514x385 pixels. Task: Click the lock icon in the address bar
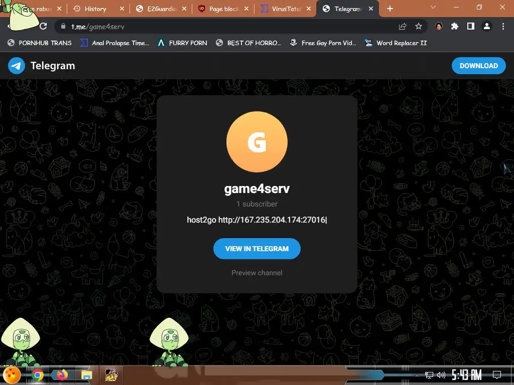pyautogui.click(x=63, y=26)
